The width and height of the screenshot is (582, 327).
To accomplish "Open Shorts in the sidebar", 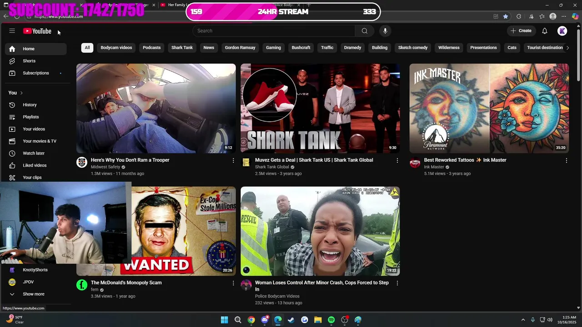I will (x=35, y=61).
